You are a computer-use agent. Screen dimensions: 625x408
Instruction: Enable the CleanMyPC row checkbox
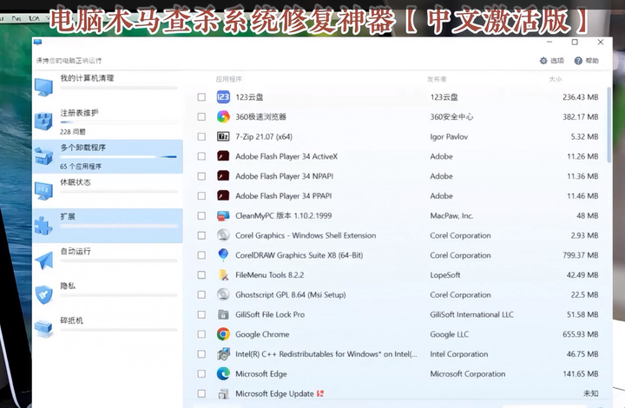tap(201, 216)
